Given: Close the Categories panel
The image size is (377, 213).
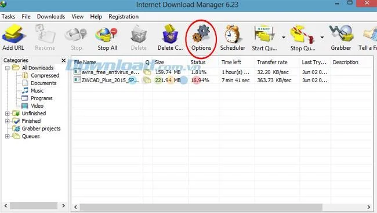Looking at the screenshot, I should [x=63, y=60].
